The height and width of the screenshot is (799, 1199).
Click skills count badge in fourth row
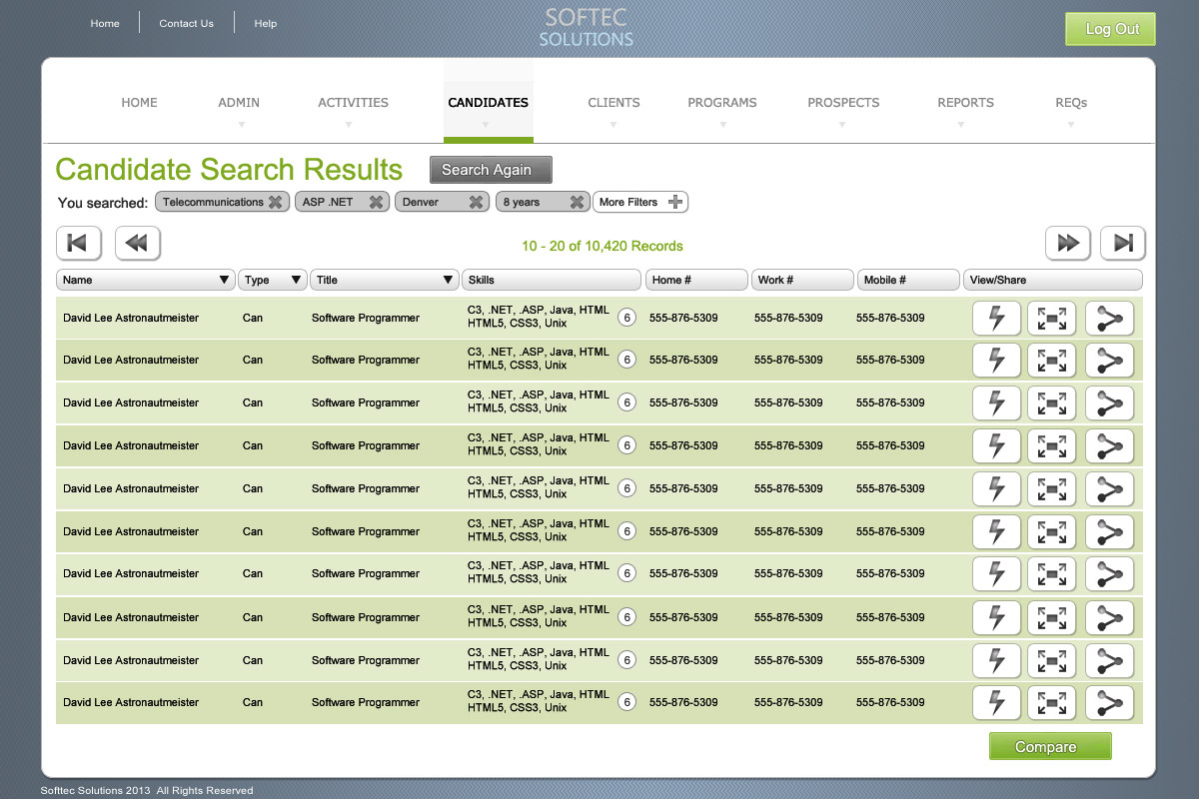626,446
